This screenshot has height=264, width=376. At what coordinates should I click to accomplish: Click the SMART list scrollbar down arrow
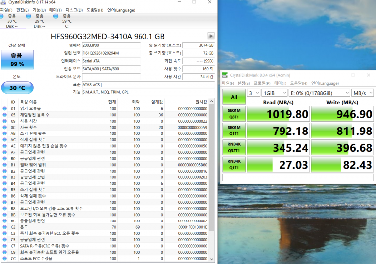[x=212, y=259]
